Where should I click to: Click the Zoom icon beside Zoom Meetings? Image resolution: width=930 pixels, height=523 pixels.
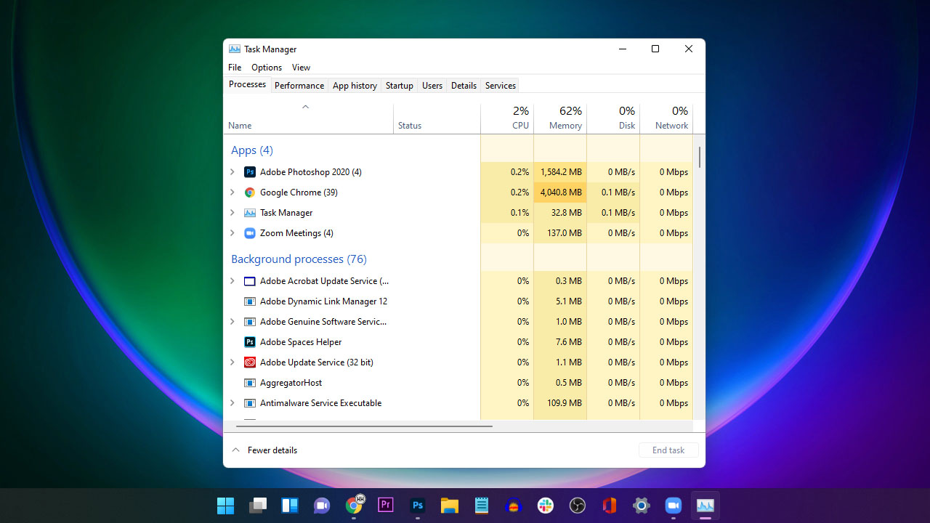[x=249, y=233]
